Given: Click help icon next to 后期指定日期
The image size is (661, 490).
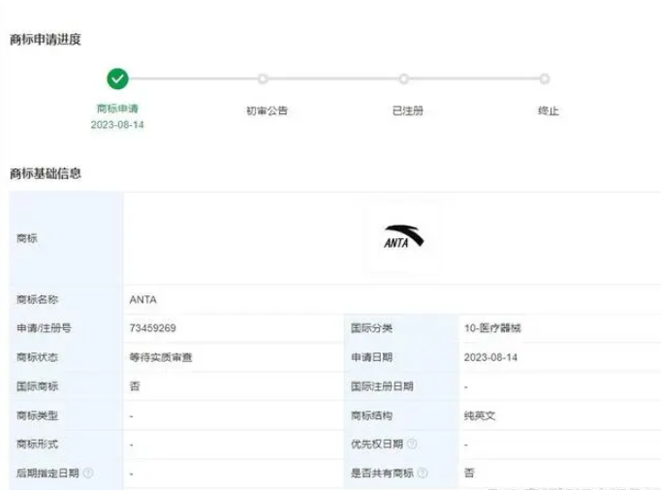Looking at the screenshot, I should click(x=88, y=474).
